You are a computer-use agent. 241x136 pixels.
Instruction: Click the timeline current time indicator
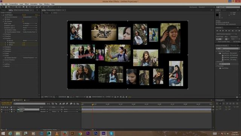93,104
